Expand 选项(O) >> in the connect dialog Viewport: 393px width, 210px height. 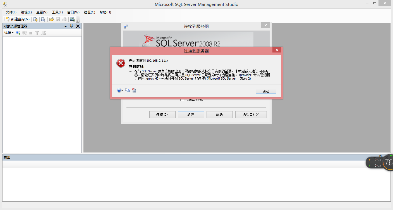(x=251, y=114)
